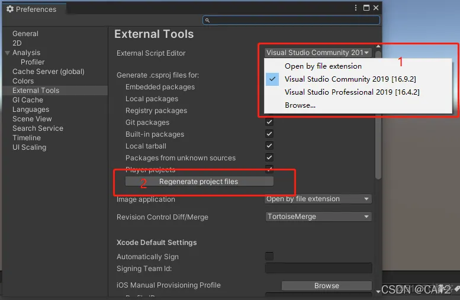460x300 pixels.
Task: Open the Revision Control Diff/Merge dropdown
Action: [319, 217]
